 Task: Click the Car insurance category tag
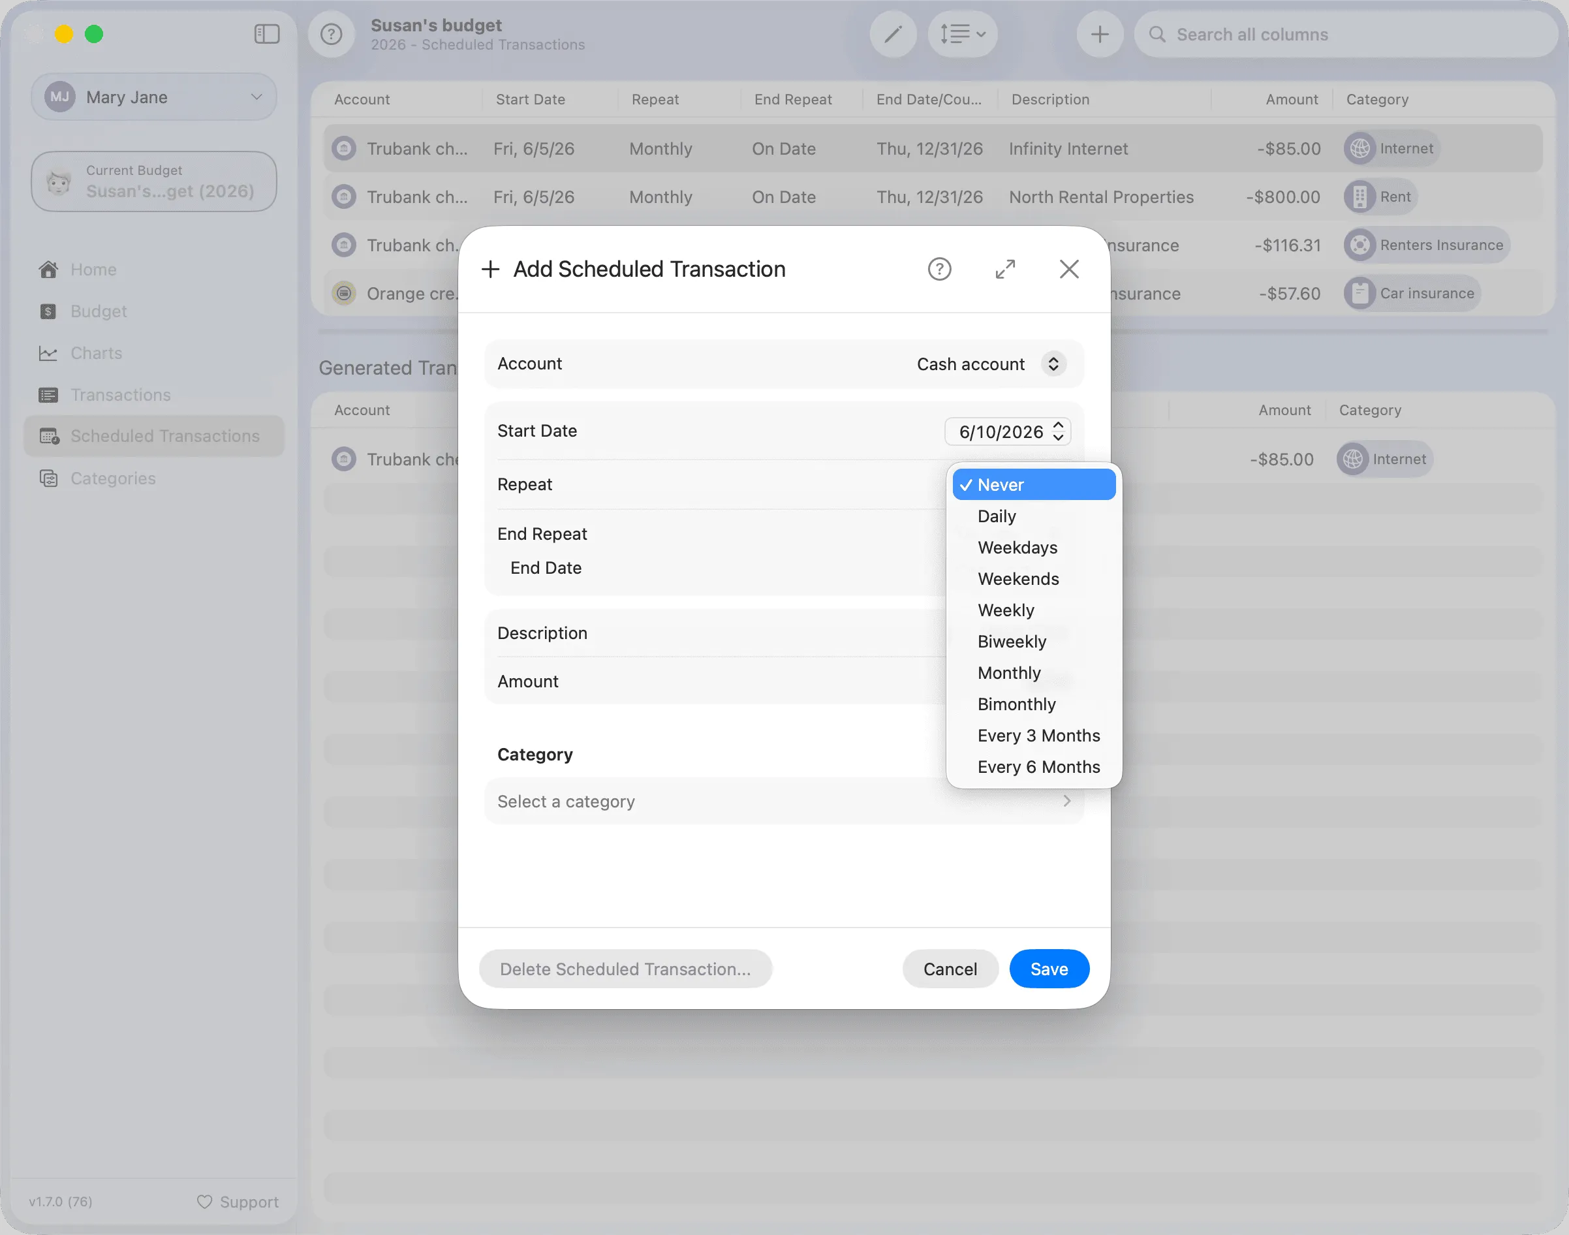[x=1412, y=294]
